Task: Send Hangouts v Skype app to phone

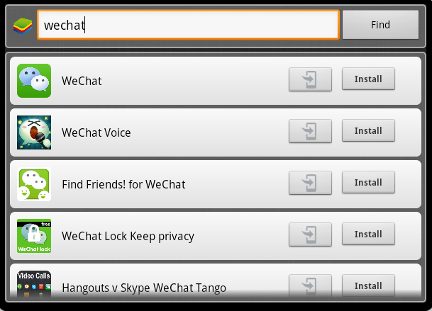Action: pos(310,285)
